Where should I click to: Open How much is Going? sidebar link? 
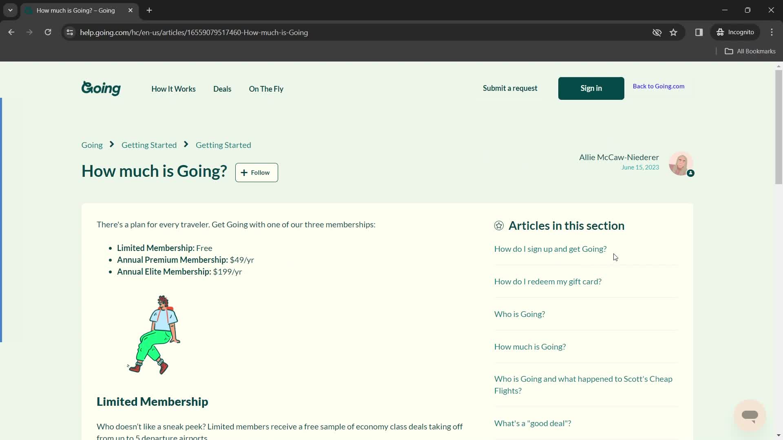tap(530, 347)
